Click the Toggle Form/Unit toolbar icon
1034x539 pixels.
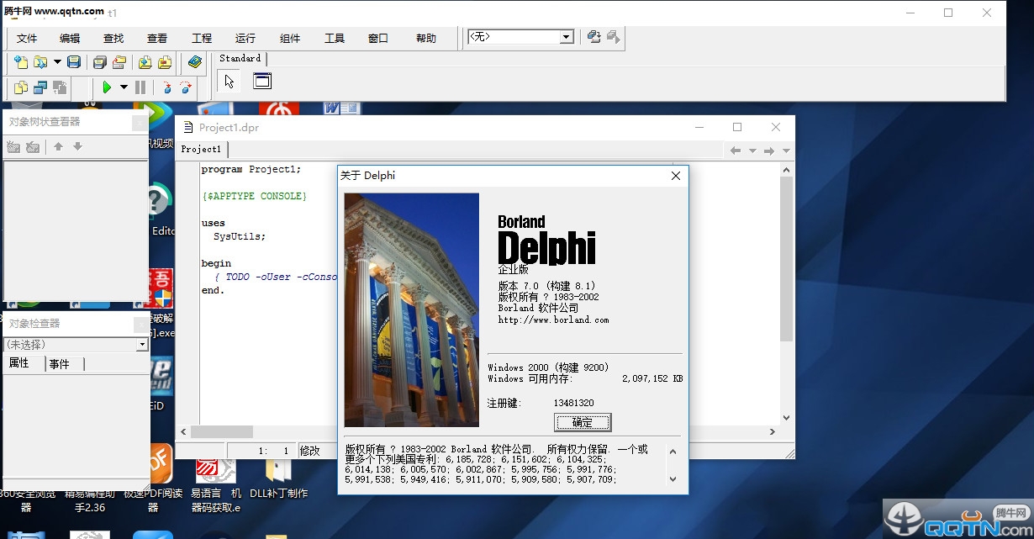[60, 87]
